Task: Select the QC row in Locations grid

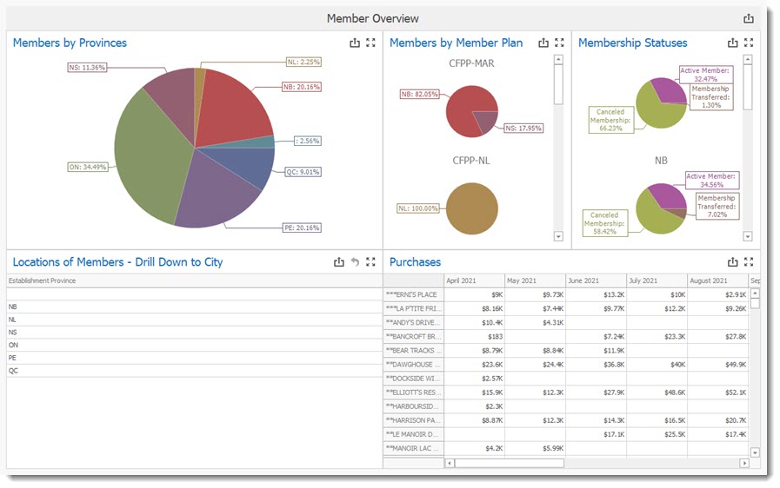Action: pos(14,370)
